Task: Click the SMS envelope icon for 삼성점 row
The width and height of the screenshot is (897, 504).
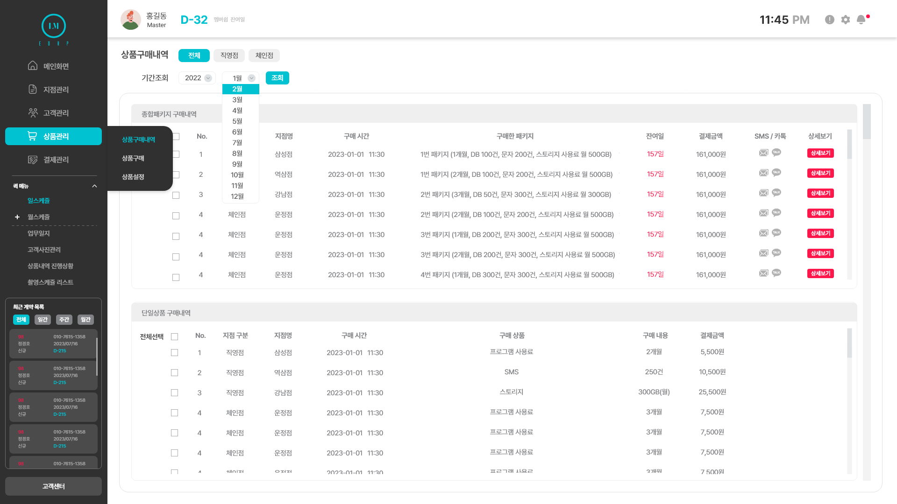Action: point(764,153)
